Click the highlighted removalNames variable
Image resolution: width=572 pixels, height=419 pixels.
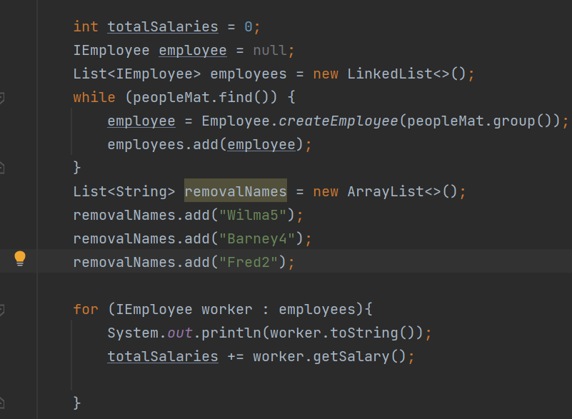(235, 191)
